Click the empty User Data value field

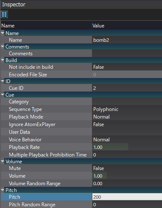coord(127,132)
